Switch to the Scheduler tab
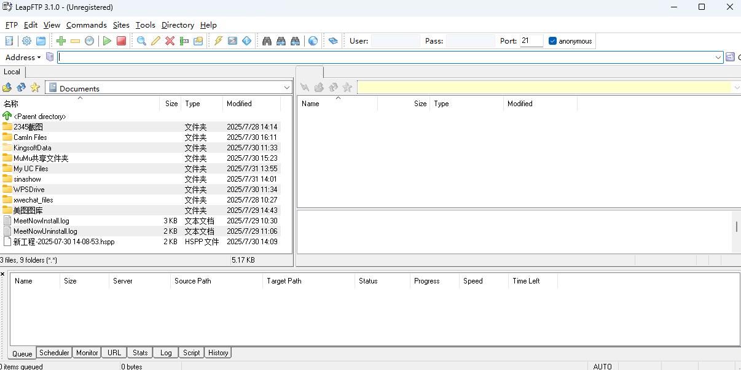 pyautogui.click(x=54, y=353)
